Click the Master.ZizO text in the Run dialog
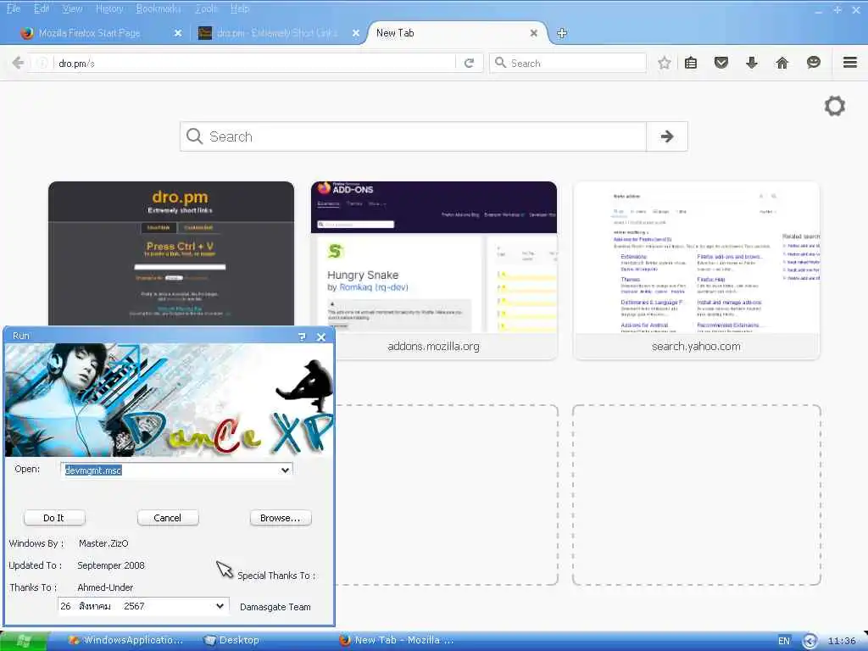Screen dimensions: 868x651 (x=103, y=543)
